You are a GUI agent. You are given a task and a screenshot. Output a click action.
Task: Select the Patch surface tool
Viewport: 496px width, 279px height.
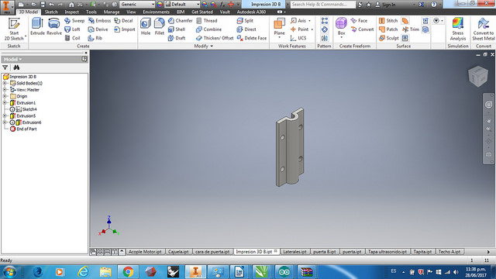point(388,29)
